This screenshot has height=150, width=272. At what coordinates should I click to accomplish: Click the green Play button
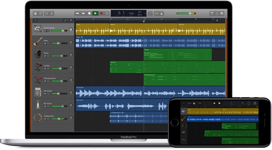(x=95, y=13)
